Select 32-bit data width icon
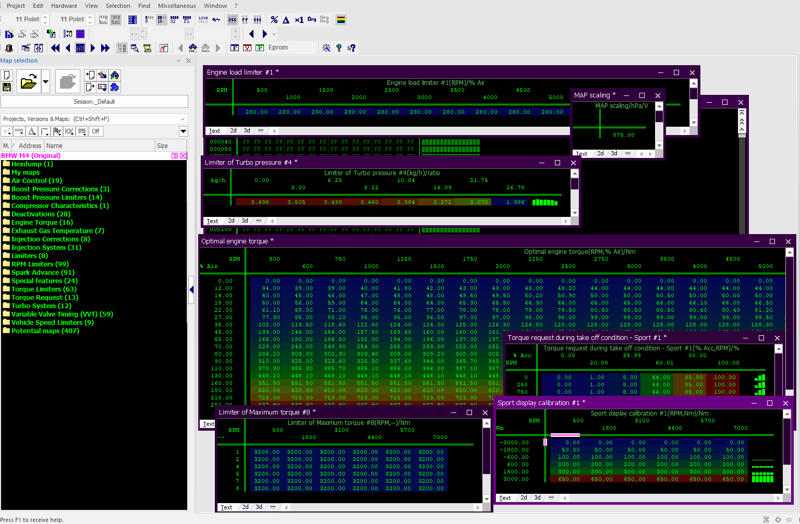800x524 pixels. [x=174, y=20]
